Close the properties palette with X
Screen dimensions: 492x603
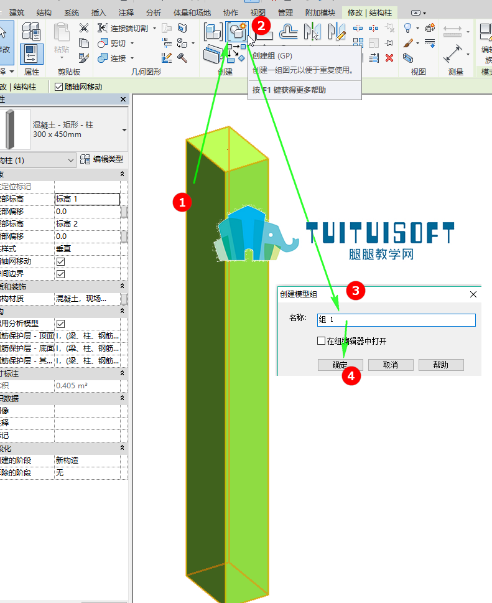[x=123, y=99]
